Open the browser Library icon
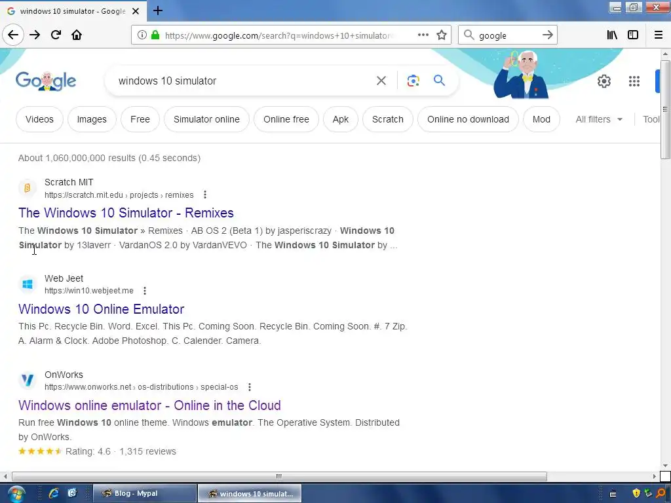This screenshot has height=503, width=671. coord(612,35)
